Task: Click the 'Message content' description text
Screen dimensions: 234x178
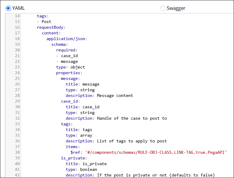Action: coord(115,95)
